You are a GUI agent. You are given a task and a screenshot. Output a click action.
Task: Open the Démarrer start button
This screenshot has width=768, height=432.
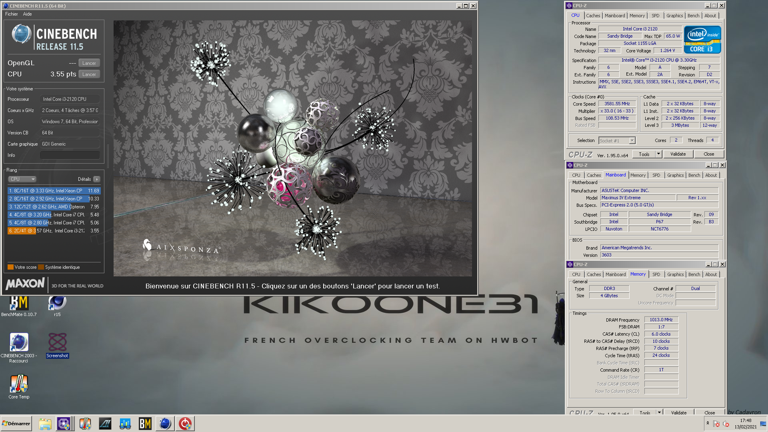(x=16, y=424)
